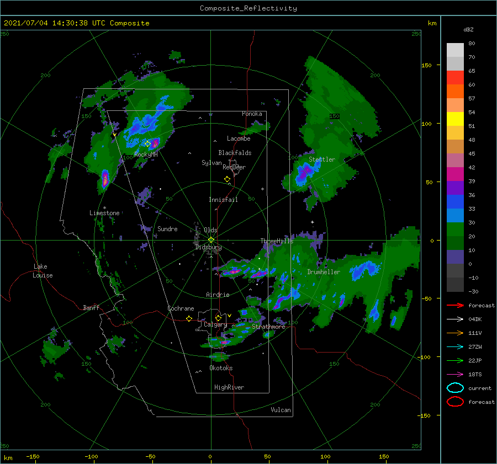Click the yellow radar-center diamond near Olds
The width and height of the screenshot is (497, 464).
click(211, 240)
